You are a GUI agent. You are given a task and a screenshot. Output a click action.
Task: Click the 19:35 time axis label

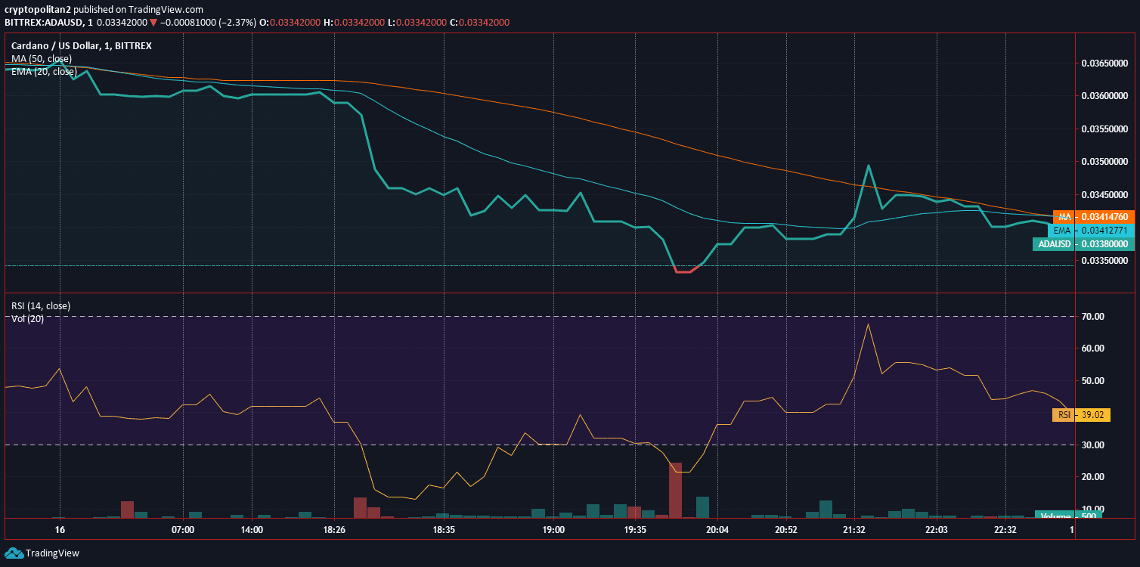pyautogui.click(x=634, y=531)
